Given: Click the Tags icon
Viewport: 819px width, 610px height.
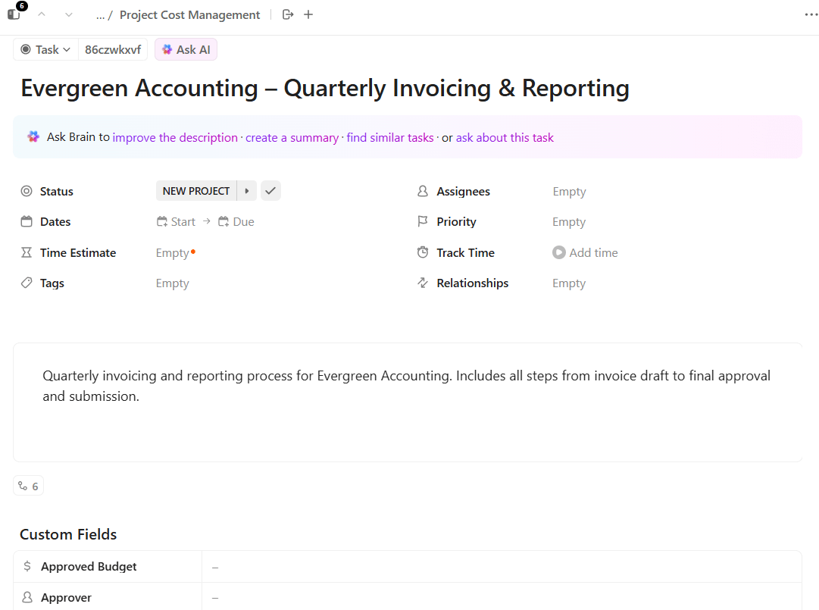Looking at the screenshot, I should pos(23,283).
